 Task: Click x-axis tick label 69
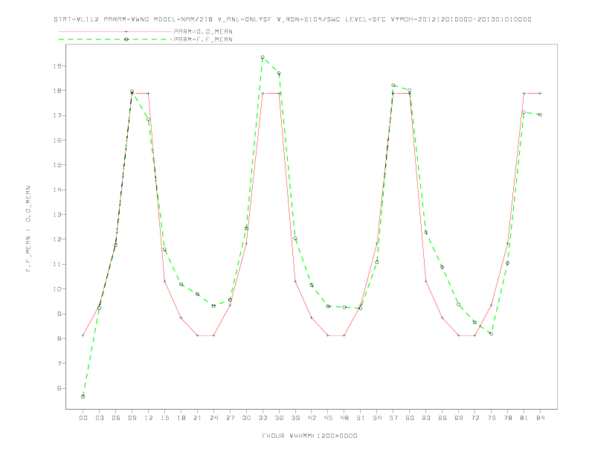(x=459, y=418)
